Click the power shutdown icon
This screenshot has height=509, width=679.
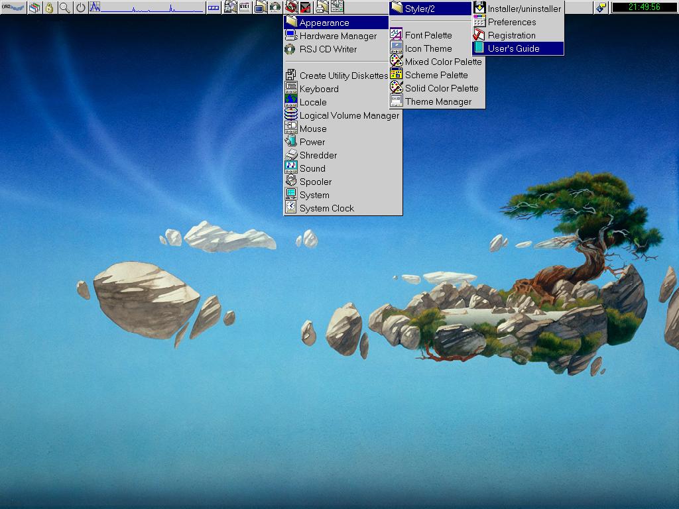pyautogui.click(x=81, y=7)
